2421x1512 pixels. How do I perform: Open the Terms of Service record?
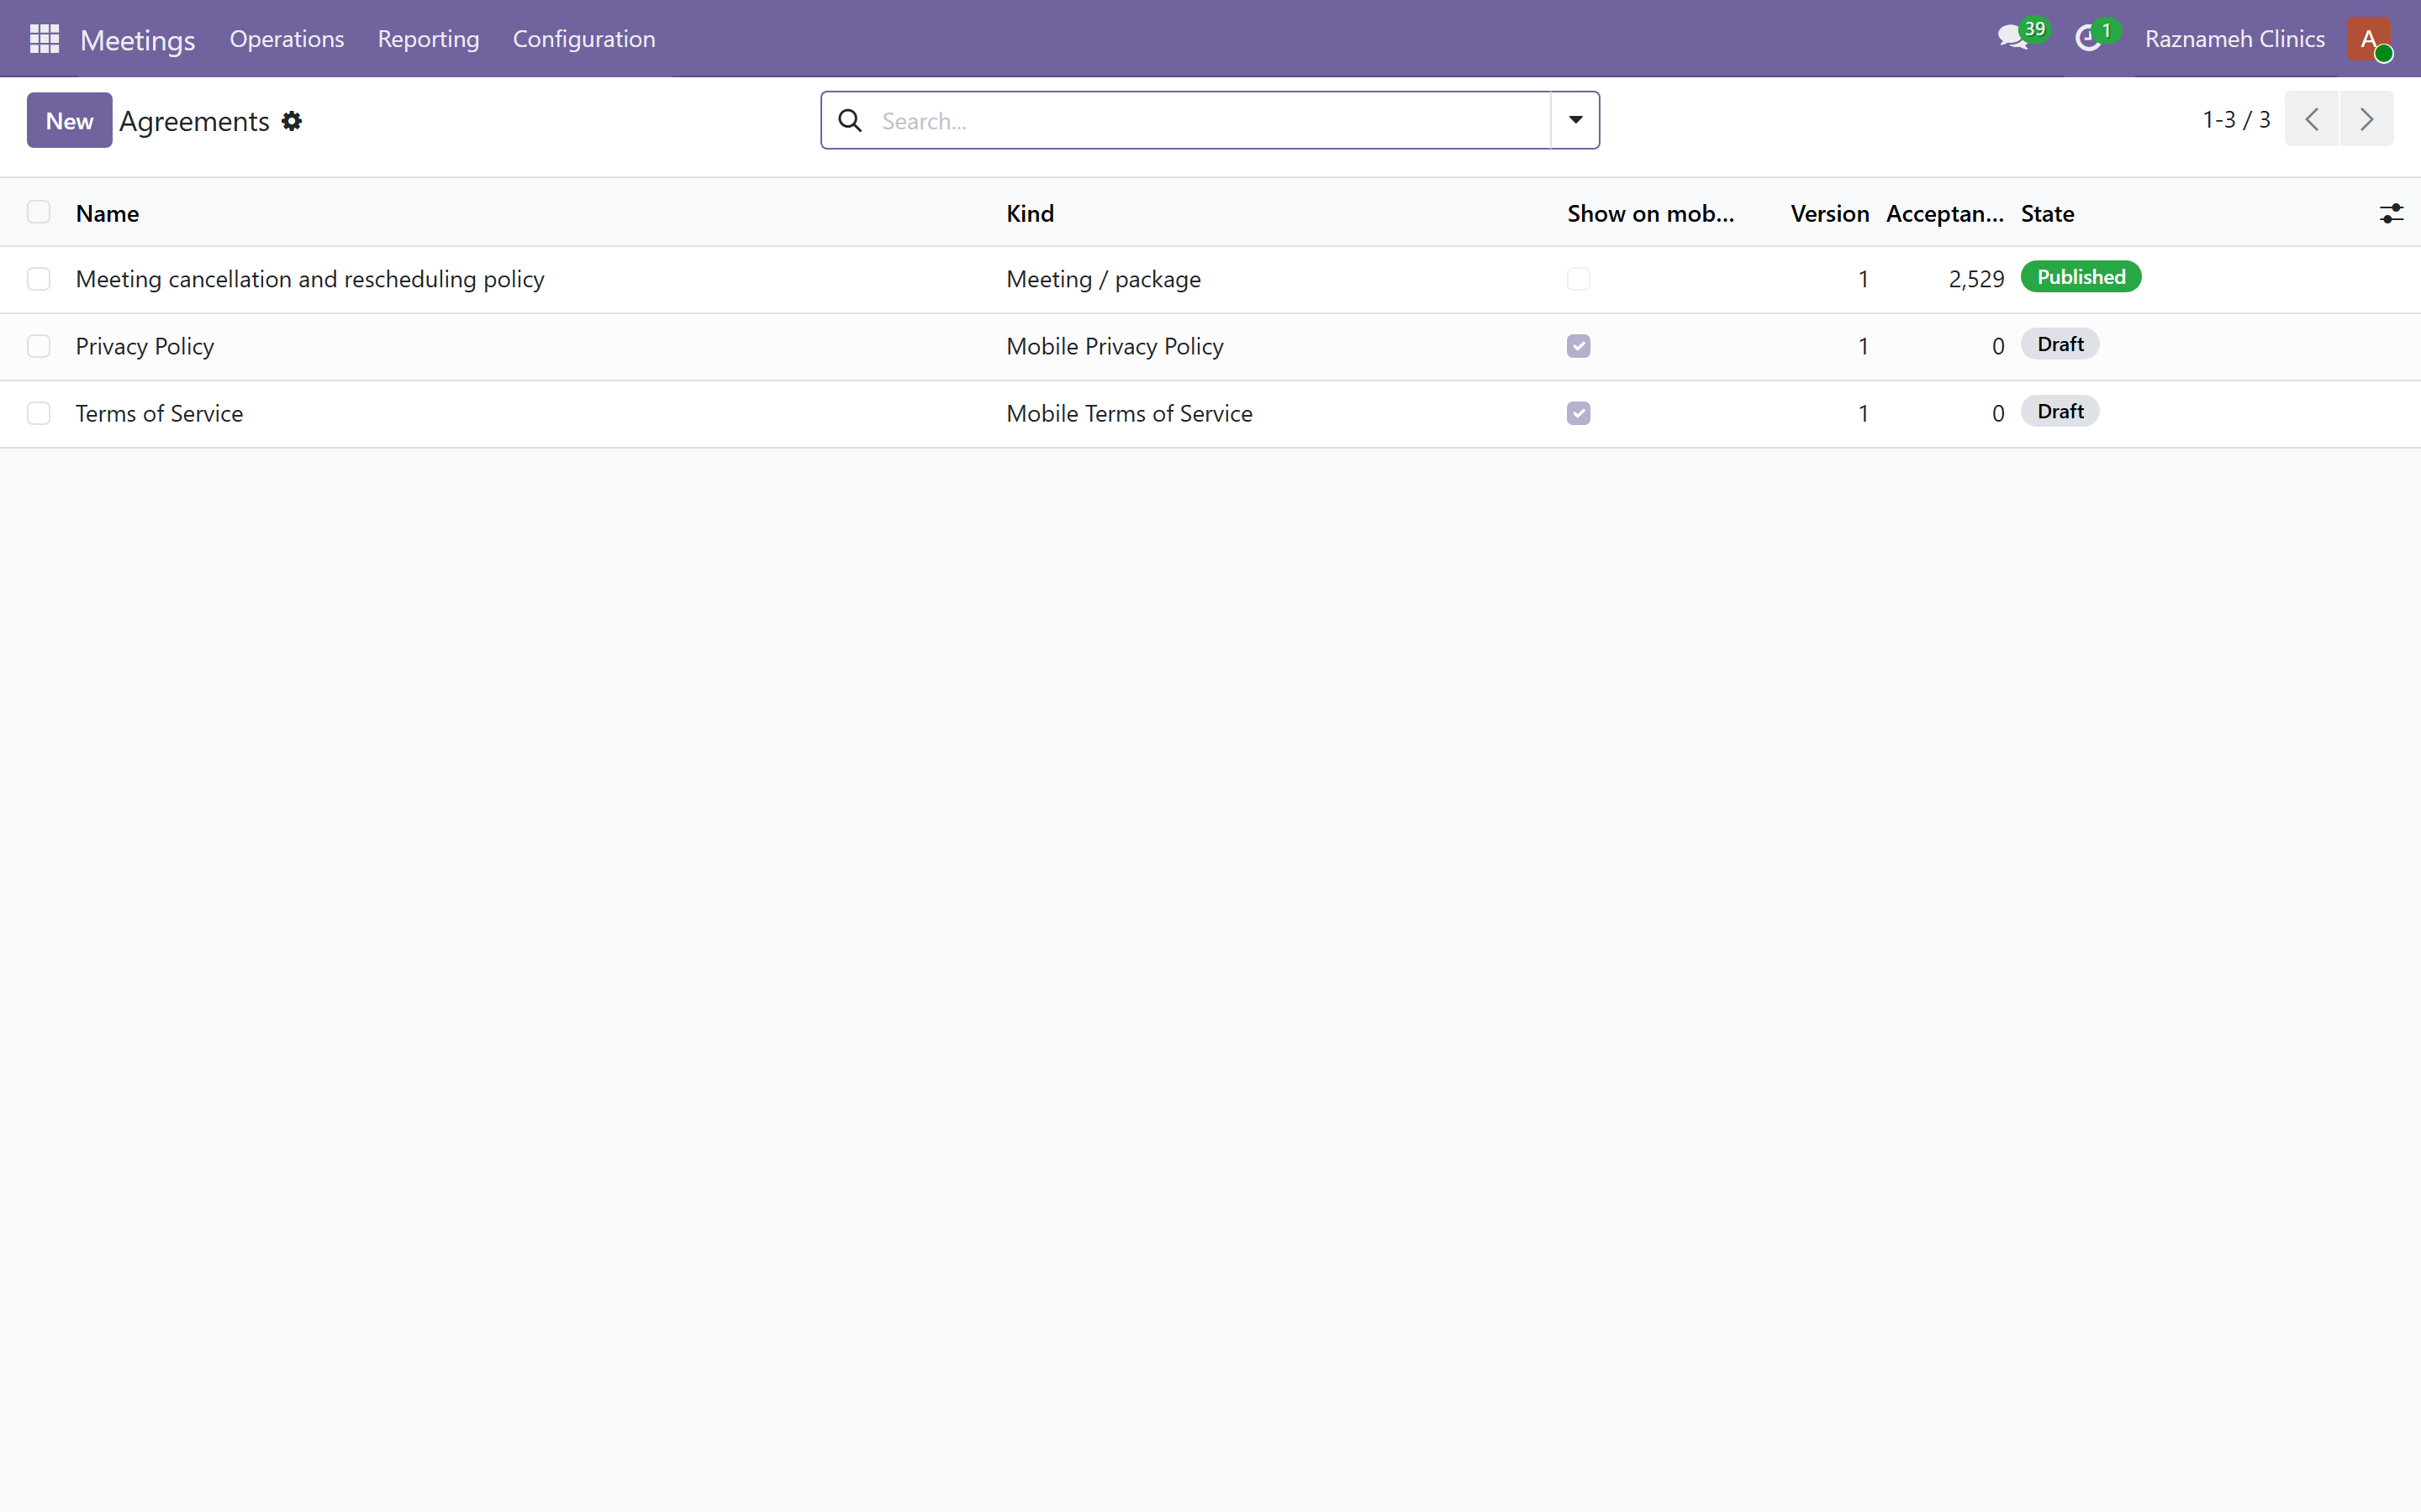(x=159, y=413)
